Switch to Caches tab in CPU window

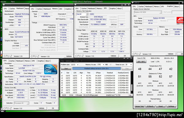tap(12, 61)
